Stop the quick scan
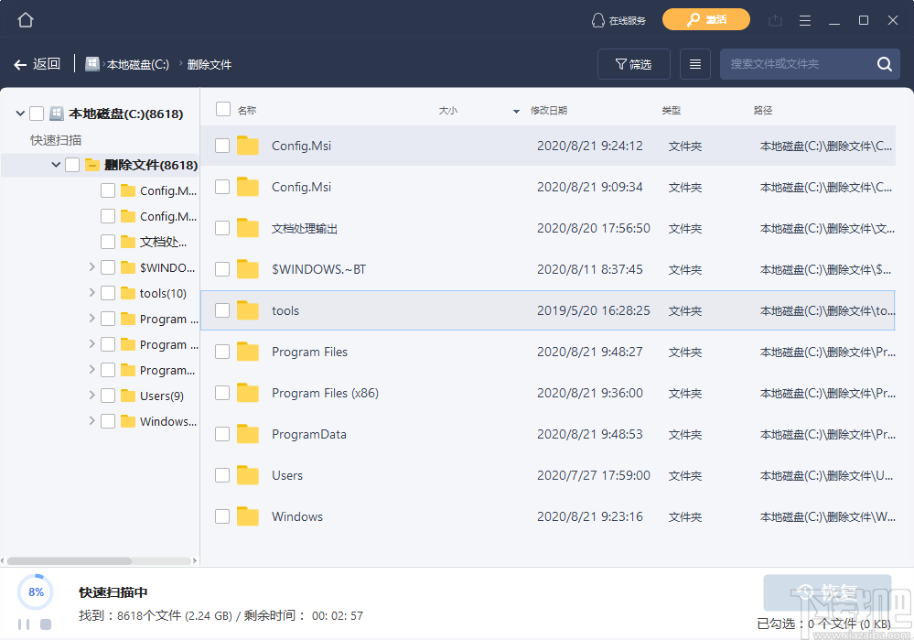 point(46,624)
